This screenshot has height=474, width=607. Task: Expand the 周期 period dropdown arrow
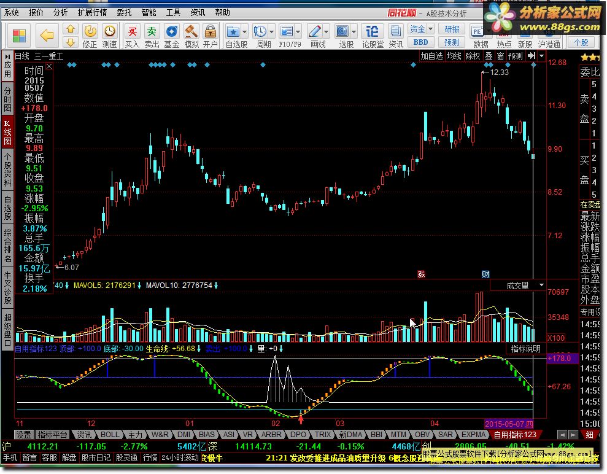pyautogui.click(x=271, y=32)
